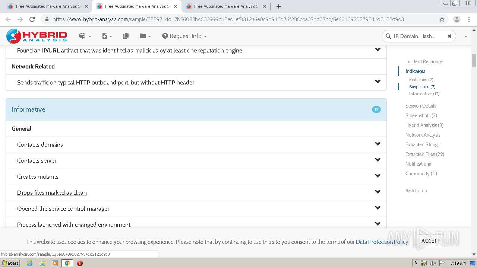
Task: Click the Informative section header
Action: [196, 109]
